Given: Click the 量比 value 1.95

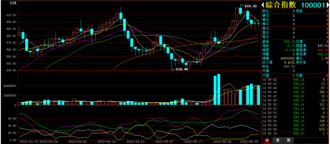Looking at the screenshot, I should coord(325,58).
